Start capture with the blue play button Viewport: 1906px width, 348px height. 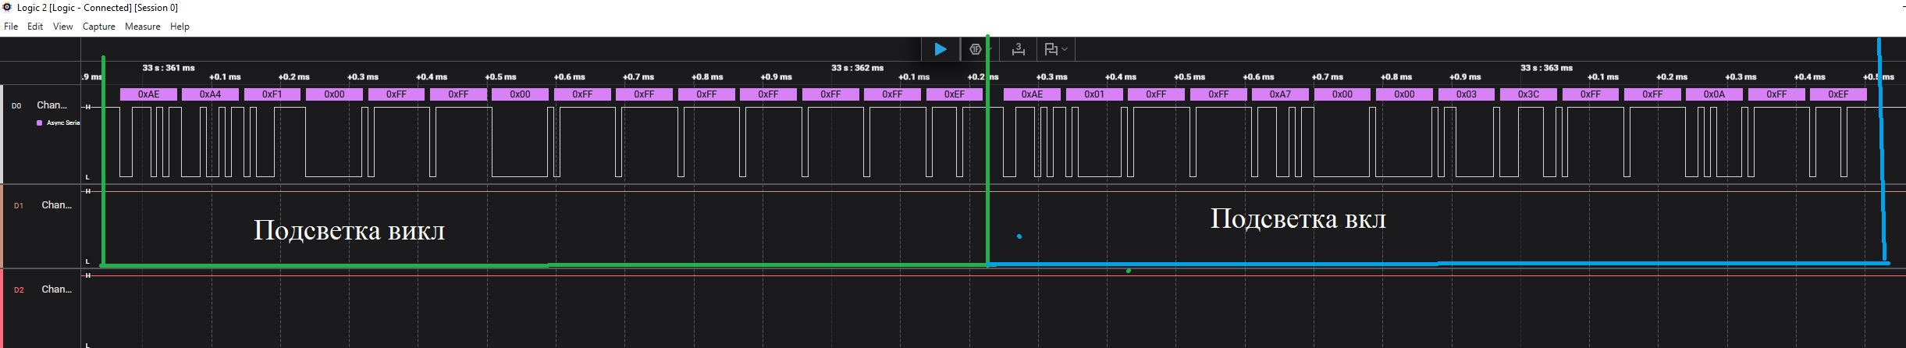click(x=941, y=49)
